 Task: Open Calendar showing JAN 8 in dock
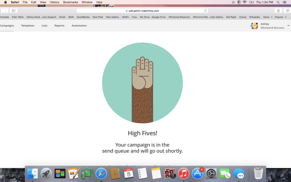click(x=129, y=174)
